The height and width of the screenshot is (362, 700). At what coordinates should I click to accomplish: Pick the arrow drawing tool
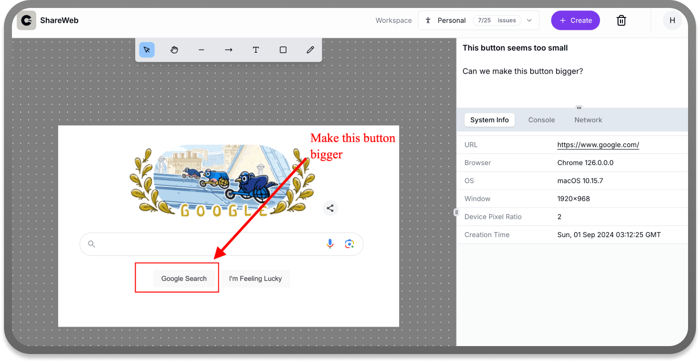click(229, 50)
